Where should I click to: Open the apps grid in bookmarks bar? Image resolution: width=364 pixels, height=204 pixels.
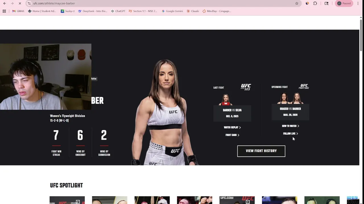(x=4, y=11)
